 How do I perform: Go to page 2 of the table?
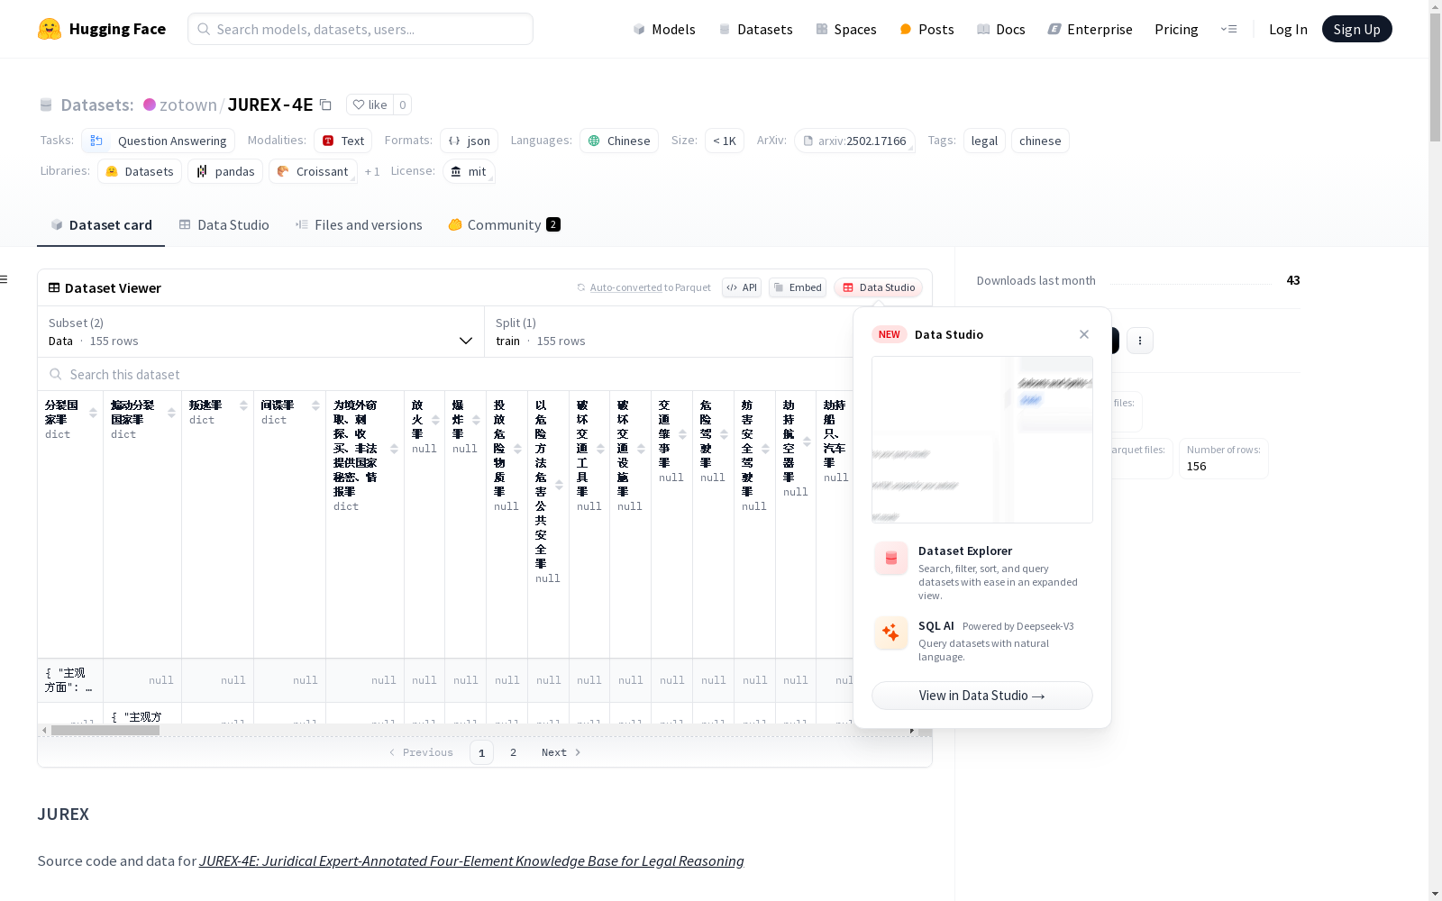pos(514,752)
